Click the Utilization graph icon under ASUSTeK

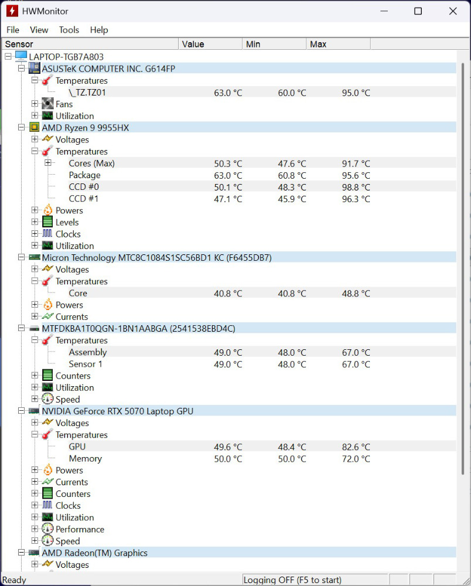tap(47, 116)
